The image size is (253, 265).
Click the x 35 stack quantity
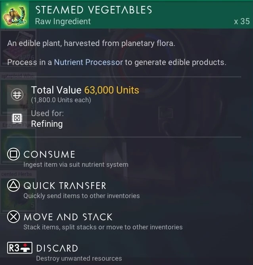(x=241, y=21)
